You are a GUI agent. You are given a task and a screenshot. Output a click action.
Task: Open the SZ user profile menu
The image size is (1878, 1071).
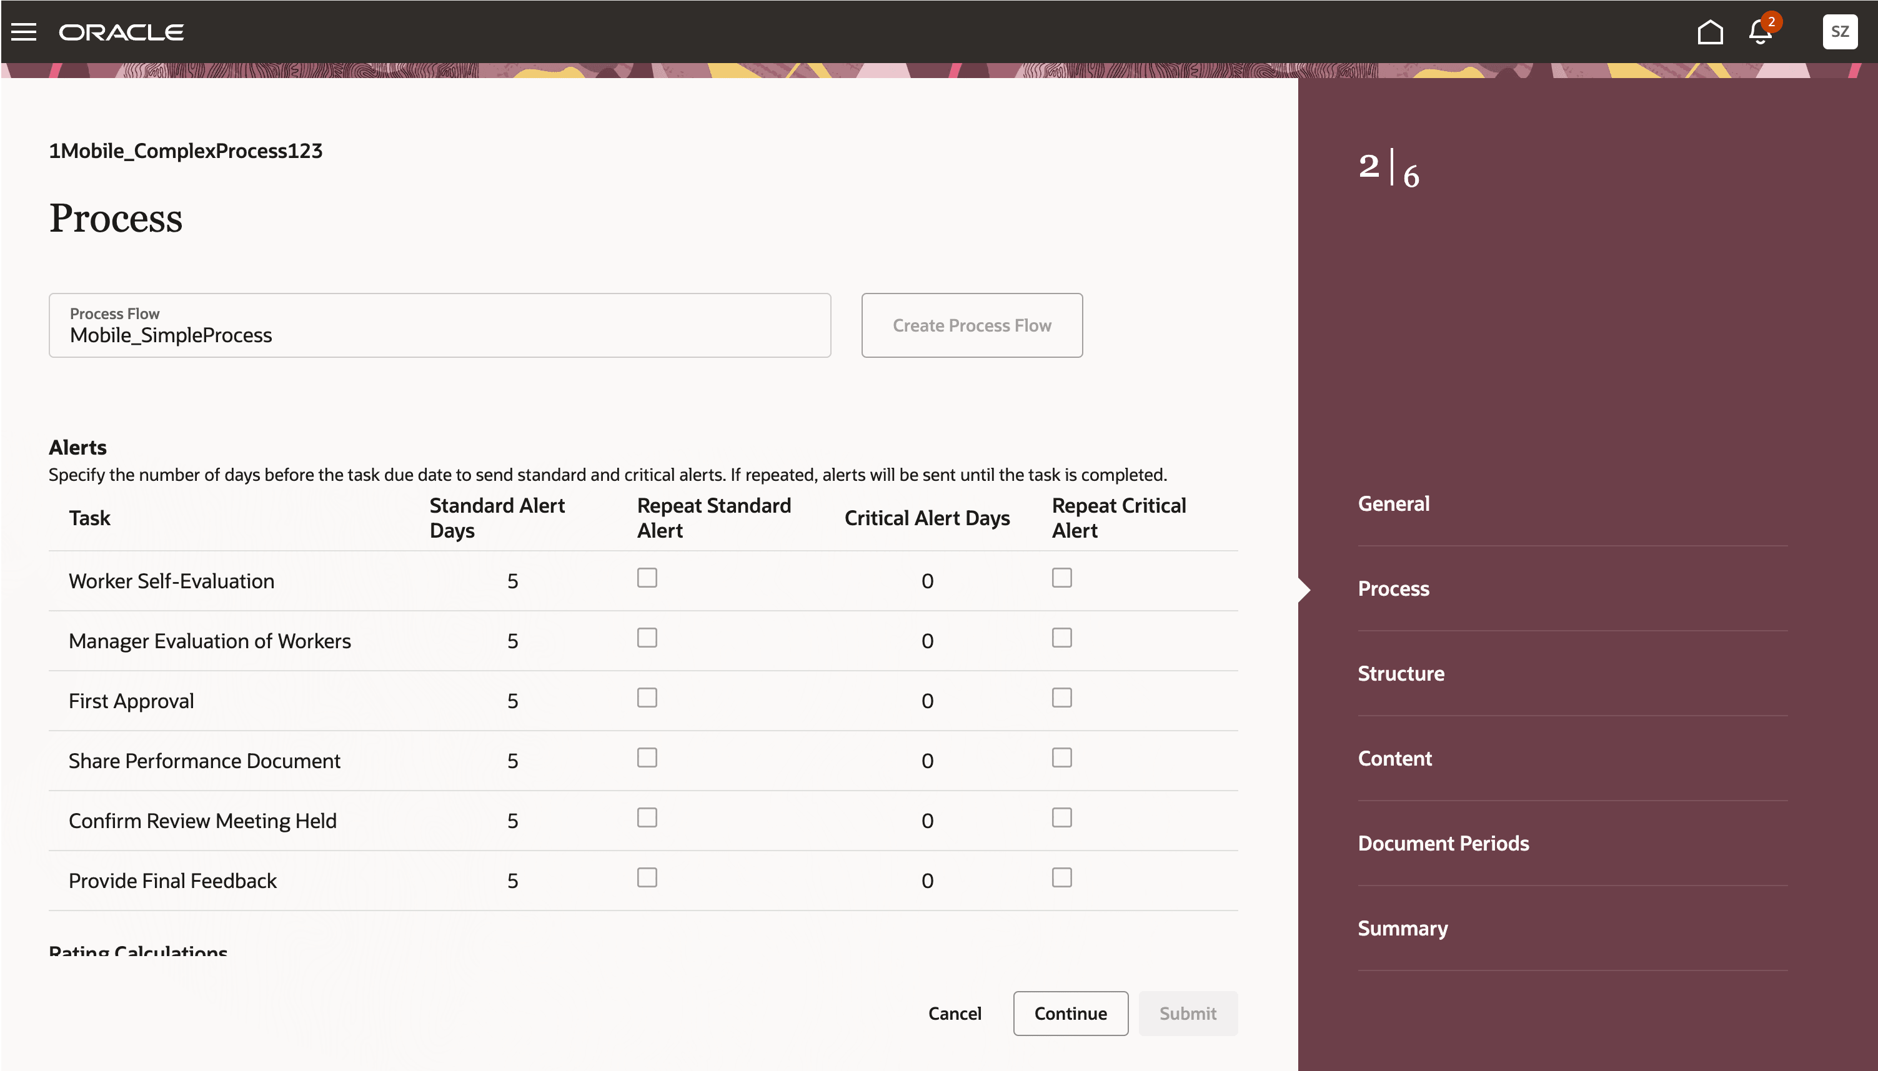coord(1839,32)
